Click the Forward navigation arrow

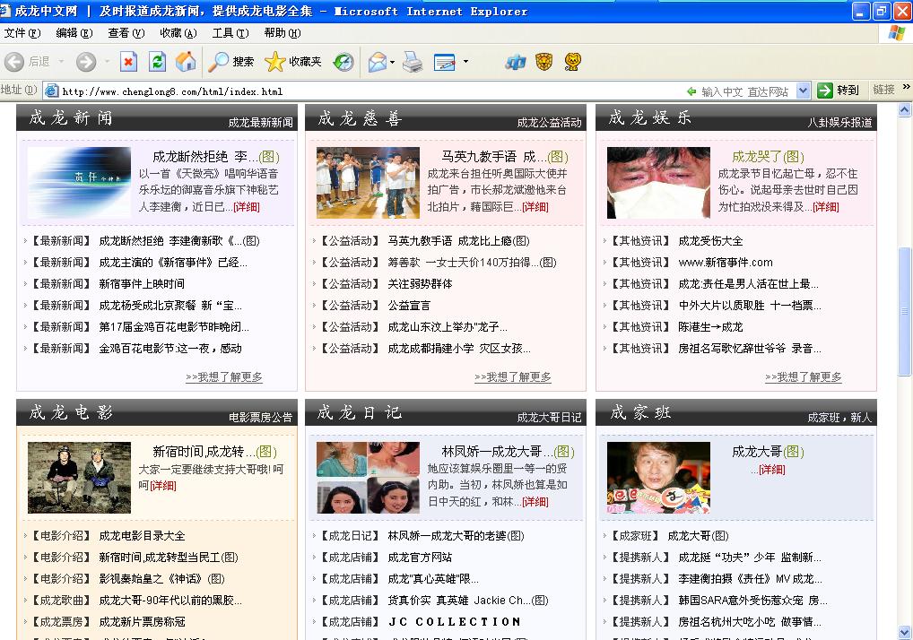(86, 62)
